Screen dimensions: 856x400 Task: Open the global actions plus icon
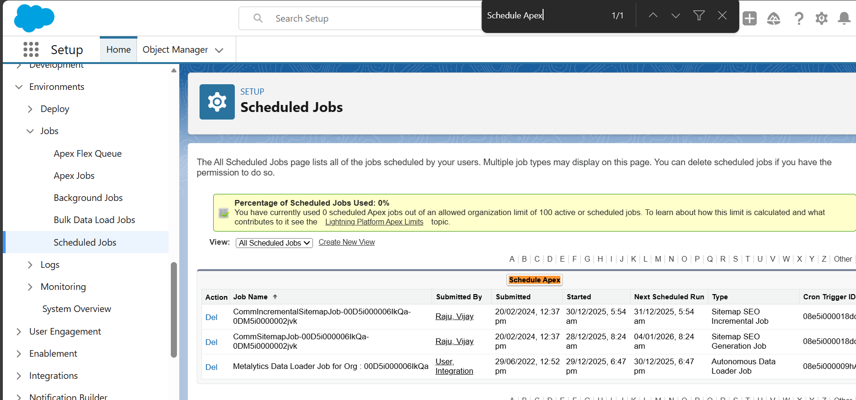749,18
